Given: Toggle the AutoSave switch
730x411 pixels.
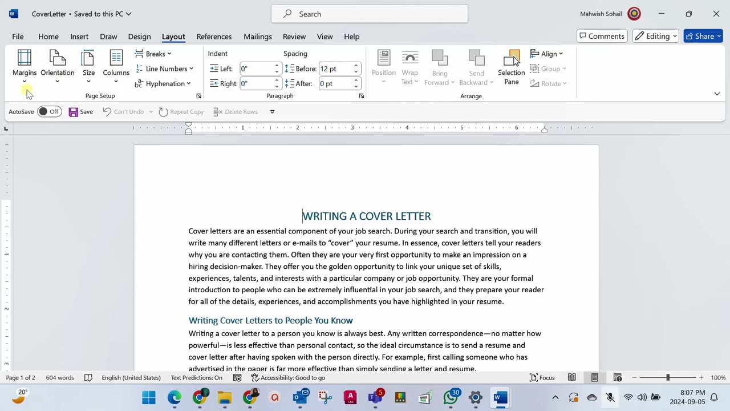Looking at the screenshot, I should click(x=49, y=112).
